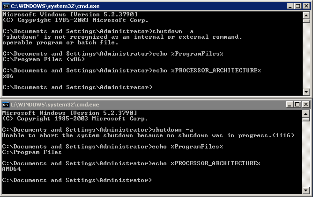Click the "C:\Program Files (x86)" output line

(44, 59)
